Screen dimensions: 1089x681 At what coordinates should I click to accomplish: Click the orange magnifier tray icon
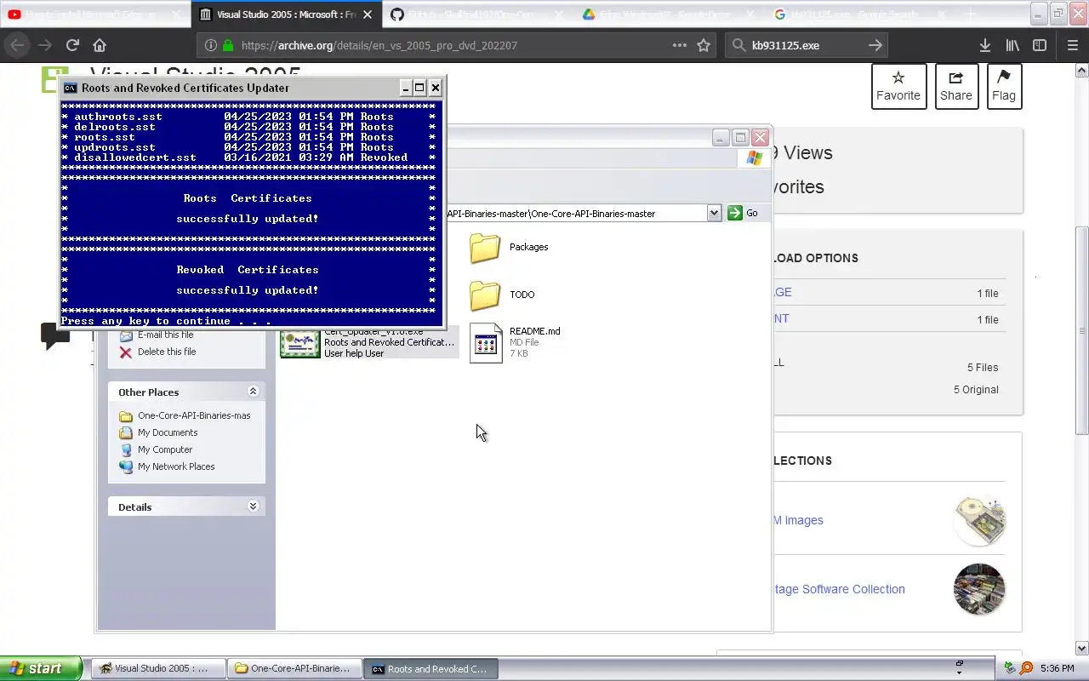click(x=1026, y=668)
